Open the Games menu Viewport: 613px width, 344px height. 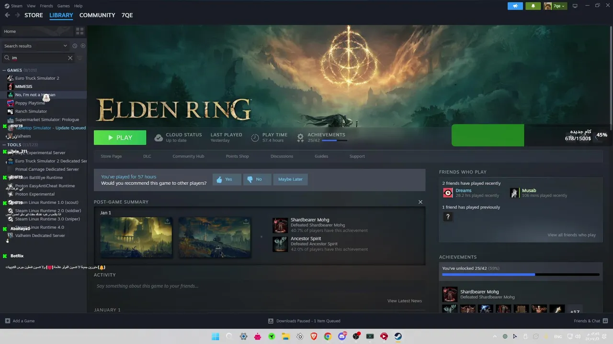coord(63,6)
